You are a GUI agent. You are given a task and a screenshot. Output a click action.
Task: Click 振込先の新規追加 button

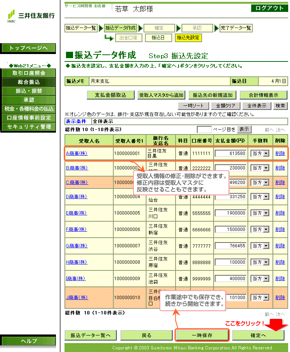coord(212,95)
